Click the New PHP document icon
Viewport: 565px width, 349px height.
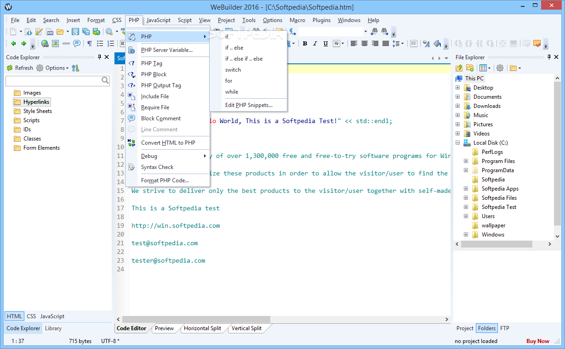point(50,32)
